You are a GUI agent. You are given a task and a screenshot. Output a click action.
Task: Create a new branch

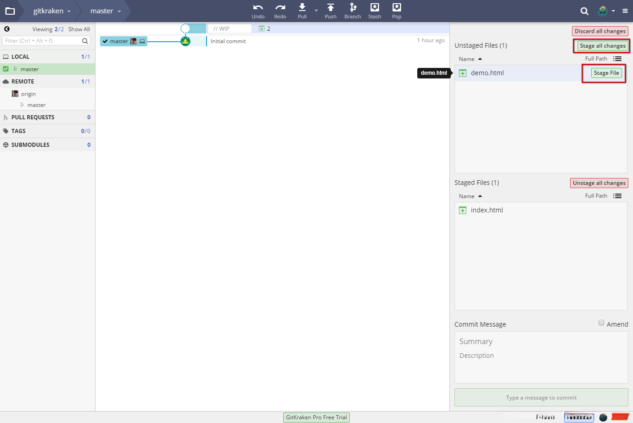click(x=353, y=11)
